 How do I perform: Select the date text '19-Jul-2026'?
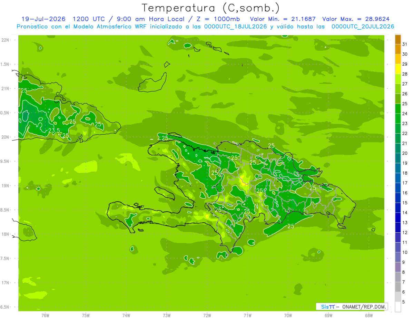(x=44, y=19)
